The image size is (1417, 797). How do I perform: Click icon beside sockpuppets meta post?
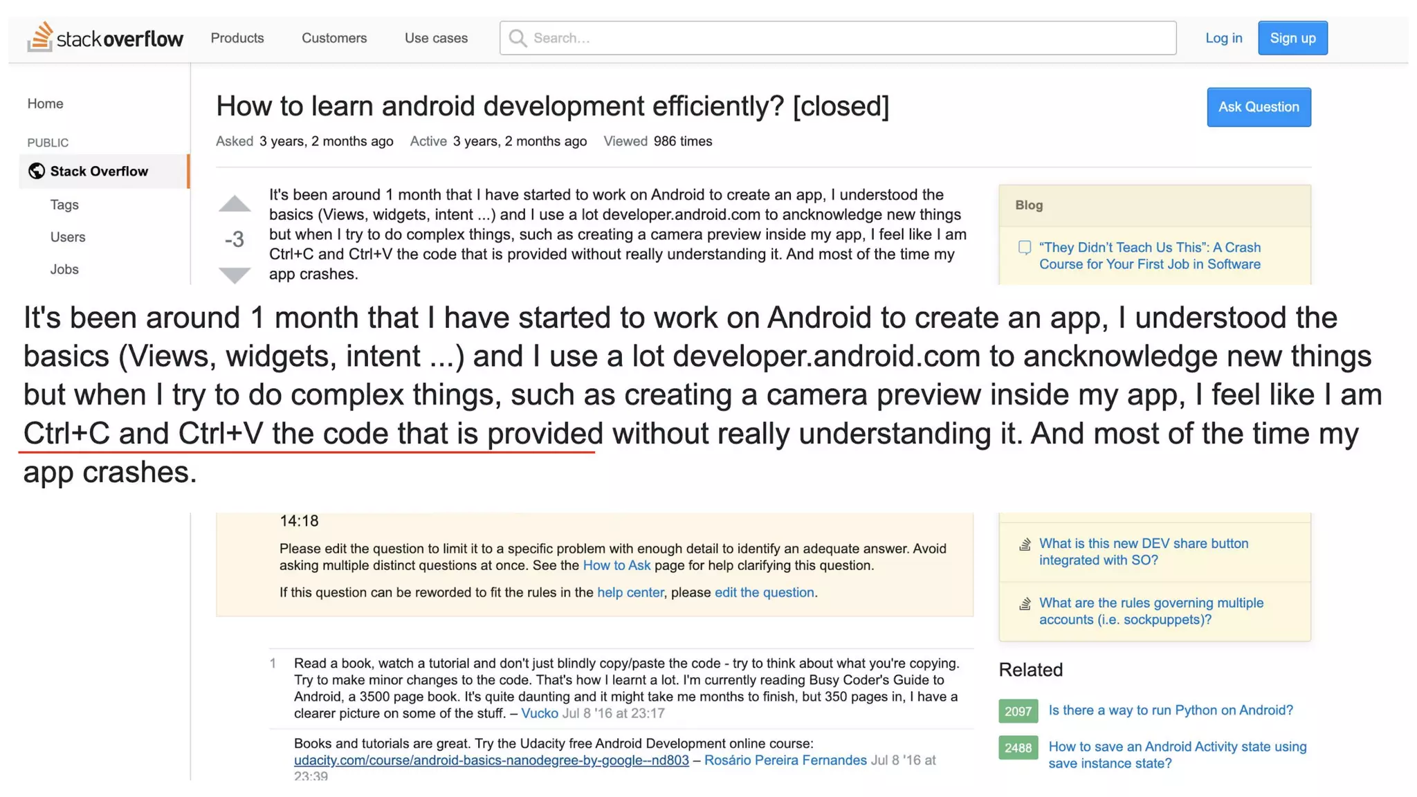click(1025, 604)
